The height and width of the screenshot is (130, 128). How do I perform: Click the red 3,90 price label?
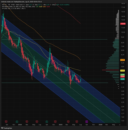tap(123, 76)
